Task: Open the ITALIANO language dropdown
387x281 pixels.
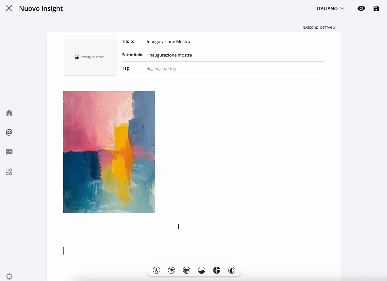Action: tap(330, 8)
